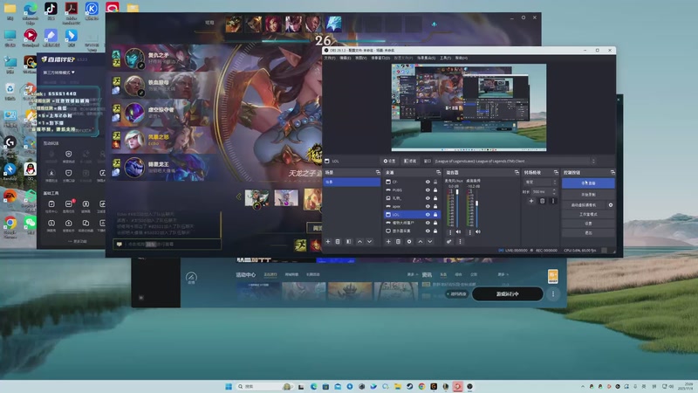
Task: Open virtual camera settings gear in Controls
Action: [x=611, y=205]
